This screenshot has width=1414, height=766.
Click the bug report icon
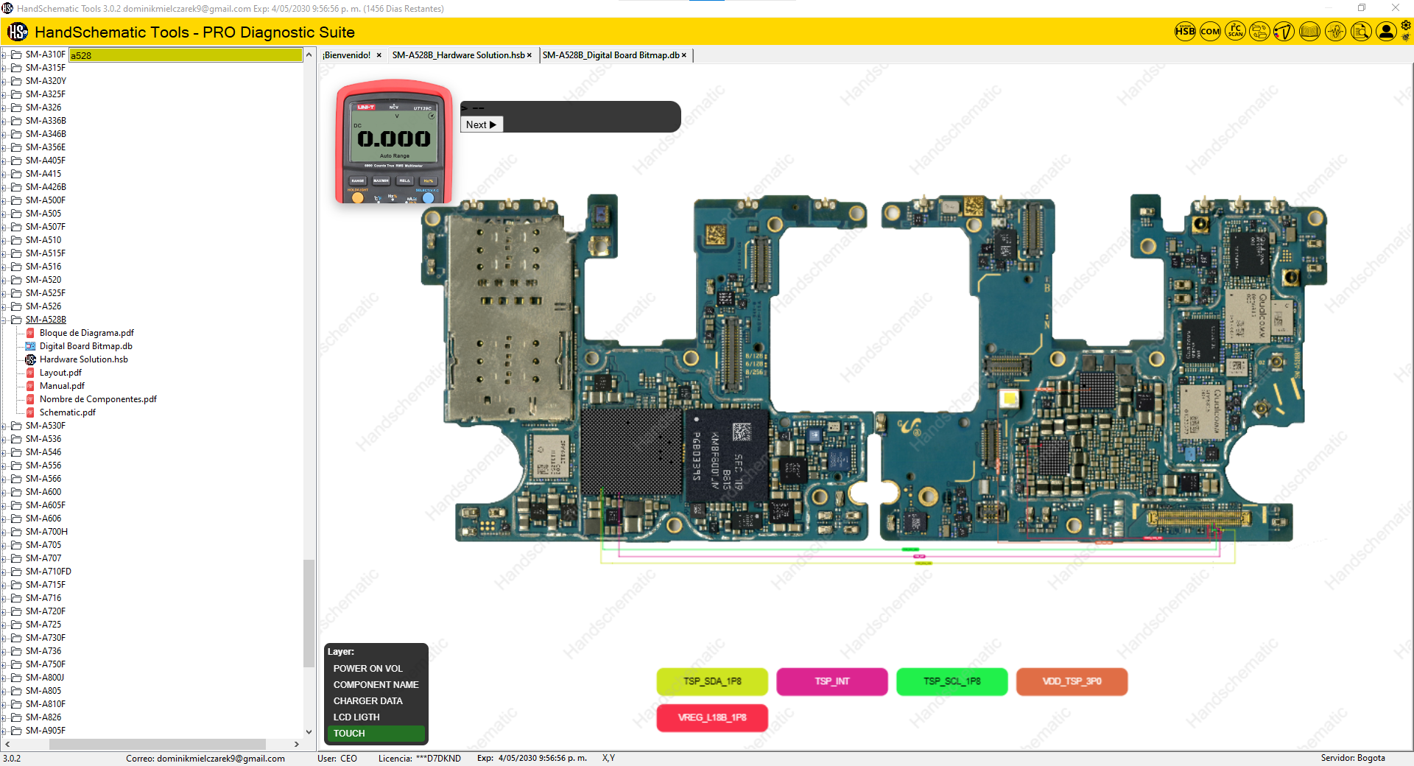coord(1406,37)
